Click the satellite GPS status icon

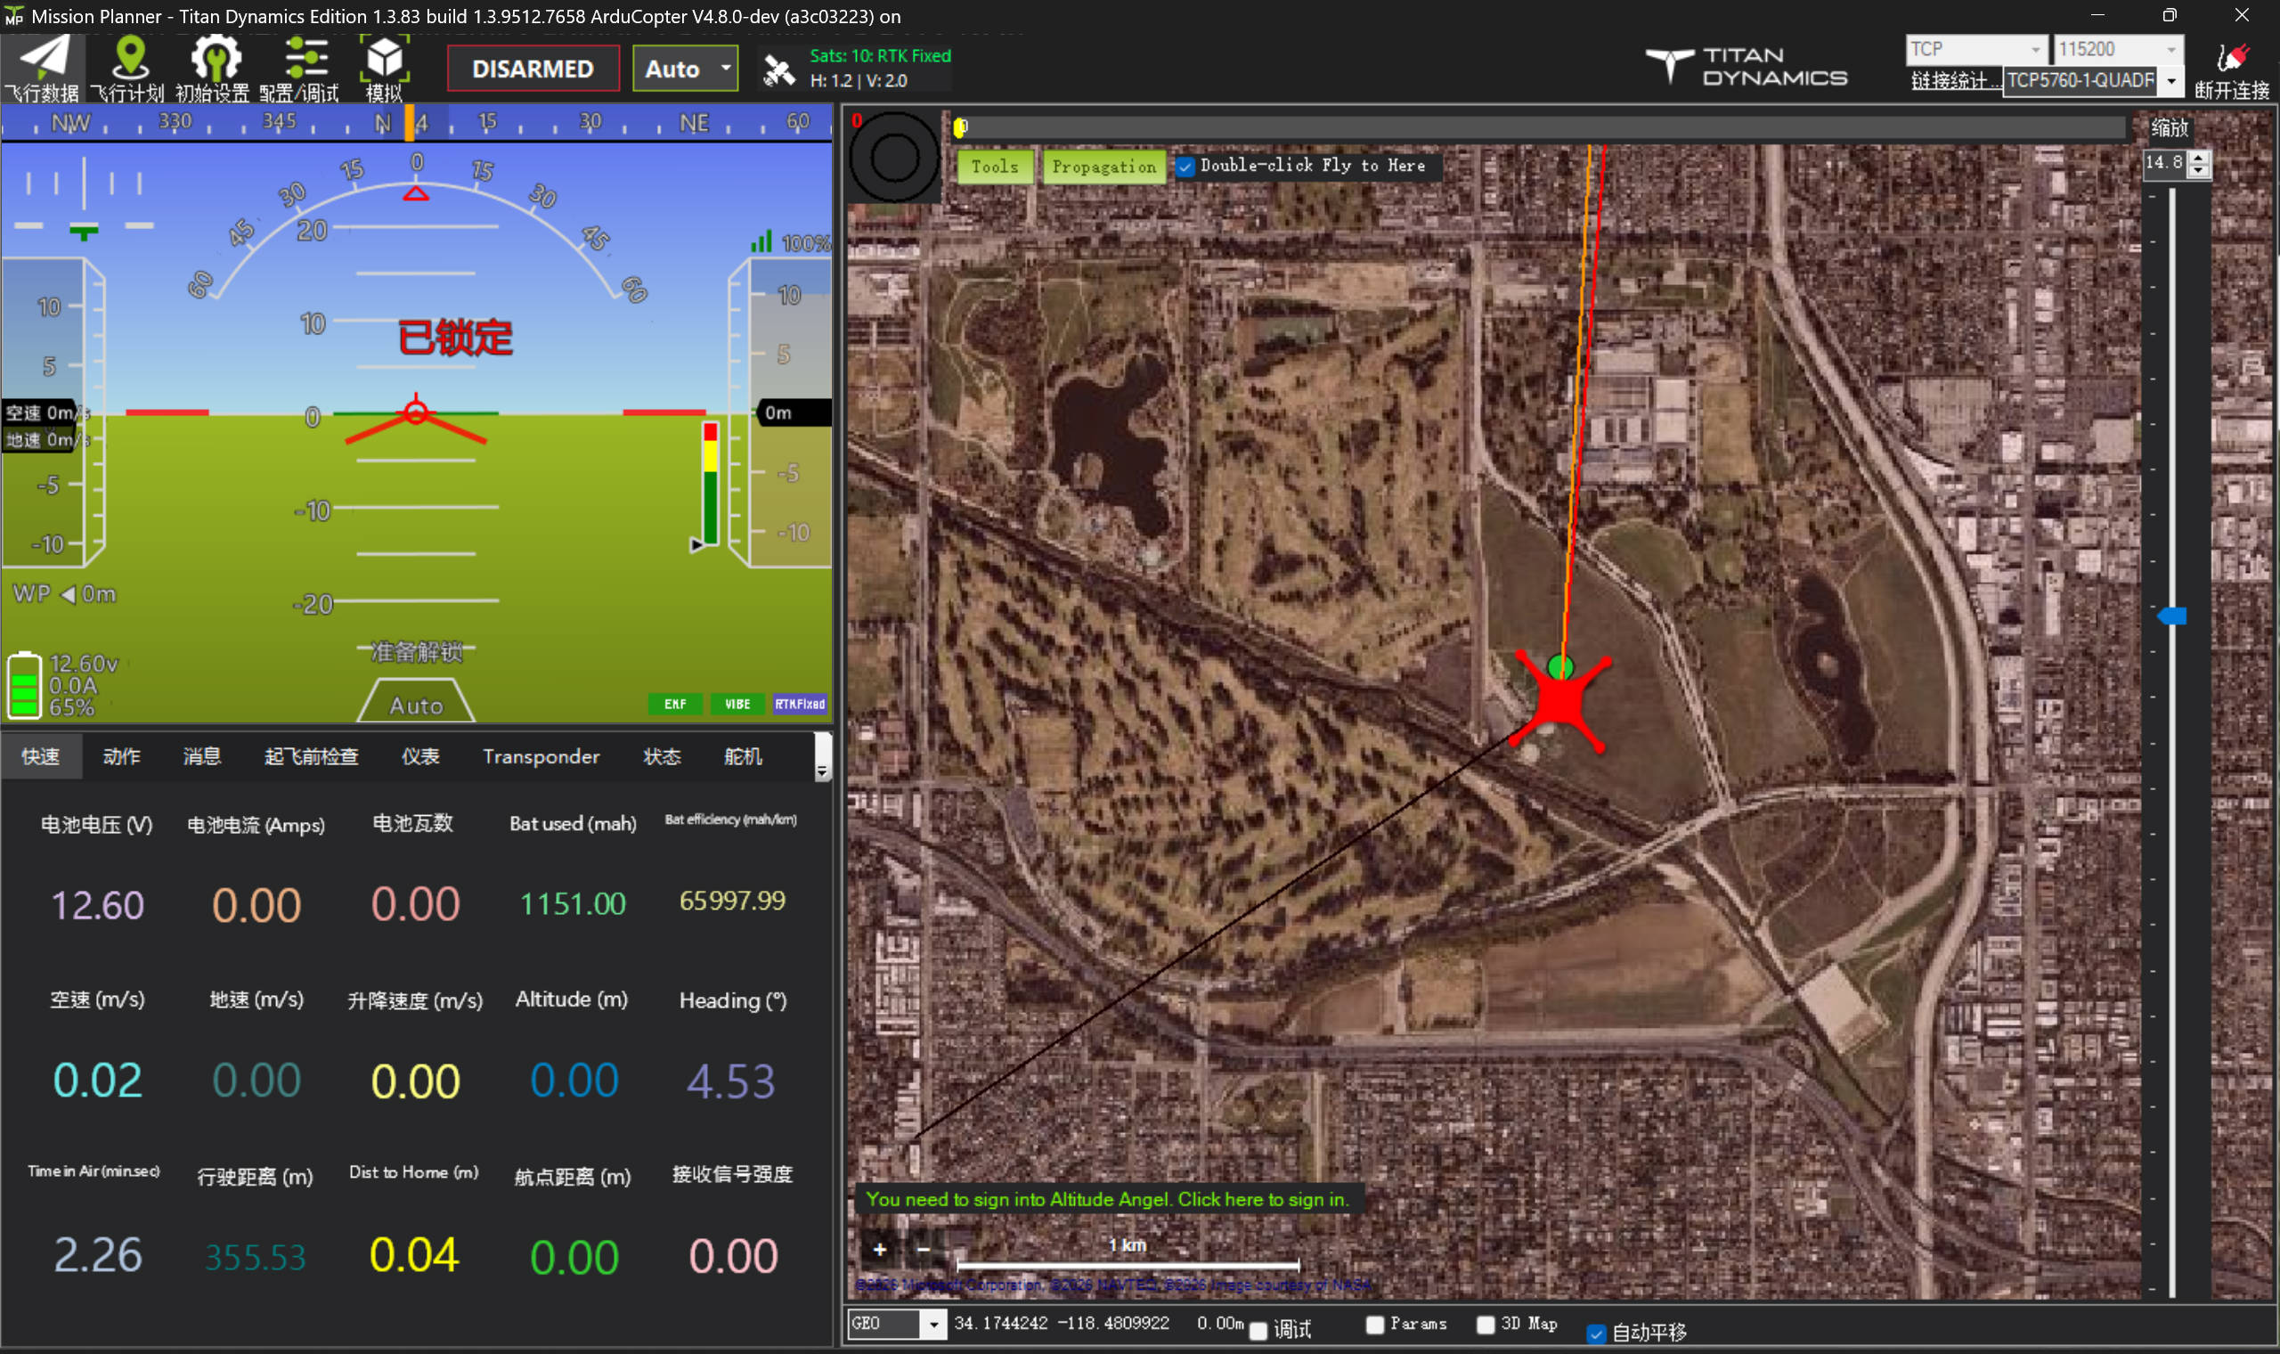click(x=778, y=69)
